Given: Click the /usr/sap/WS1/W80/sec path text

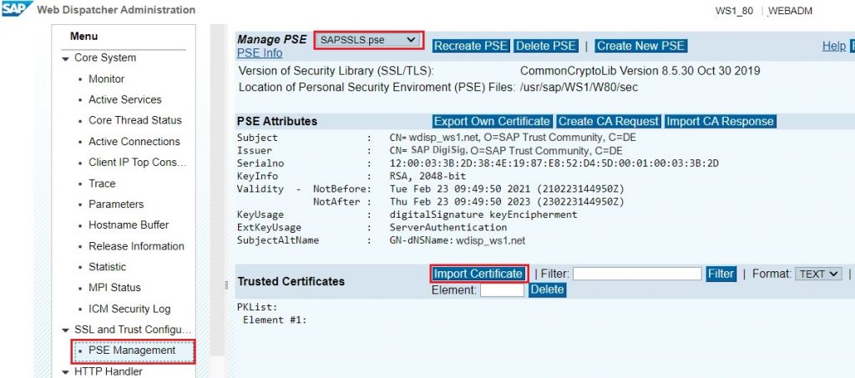Looking at the screenshot, I should point(579,87).
